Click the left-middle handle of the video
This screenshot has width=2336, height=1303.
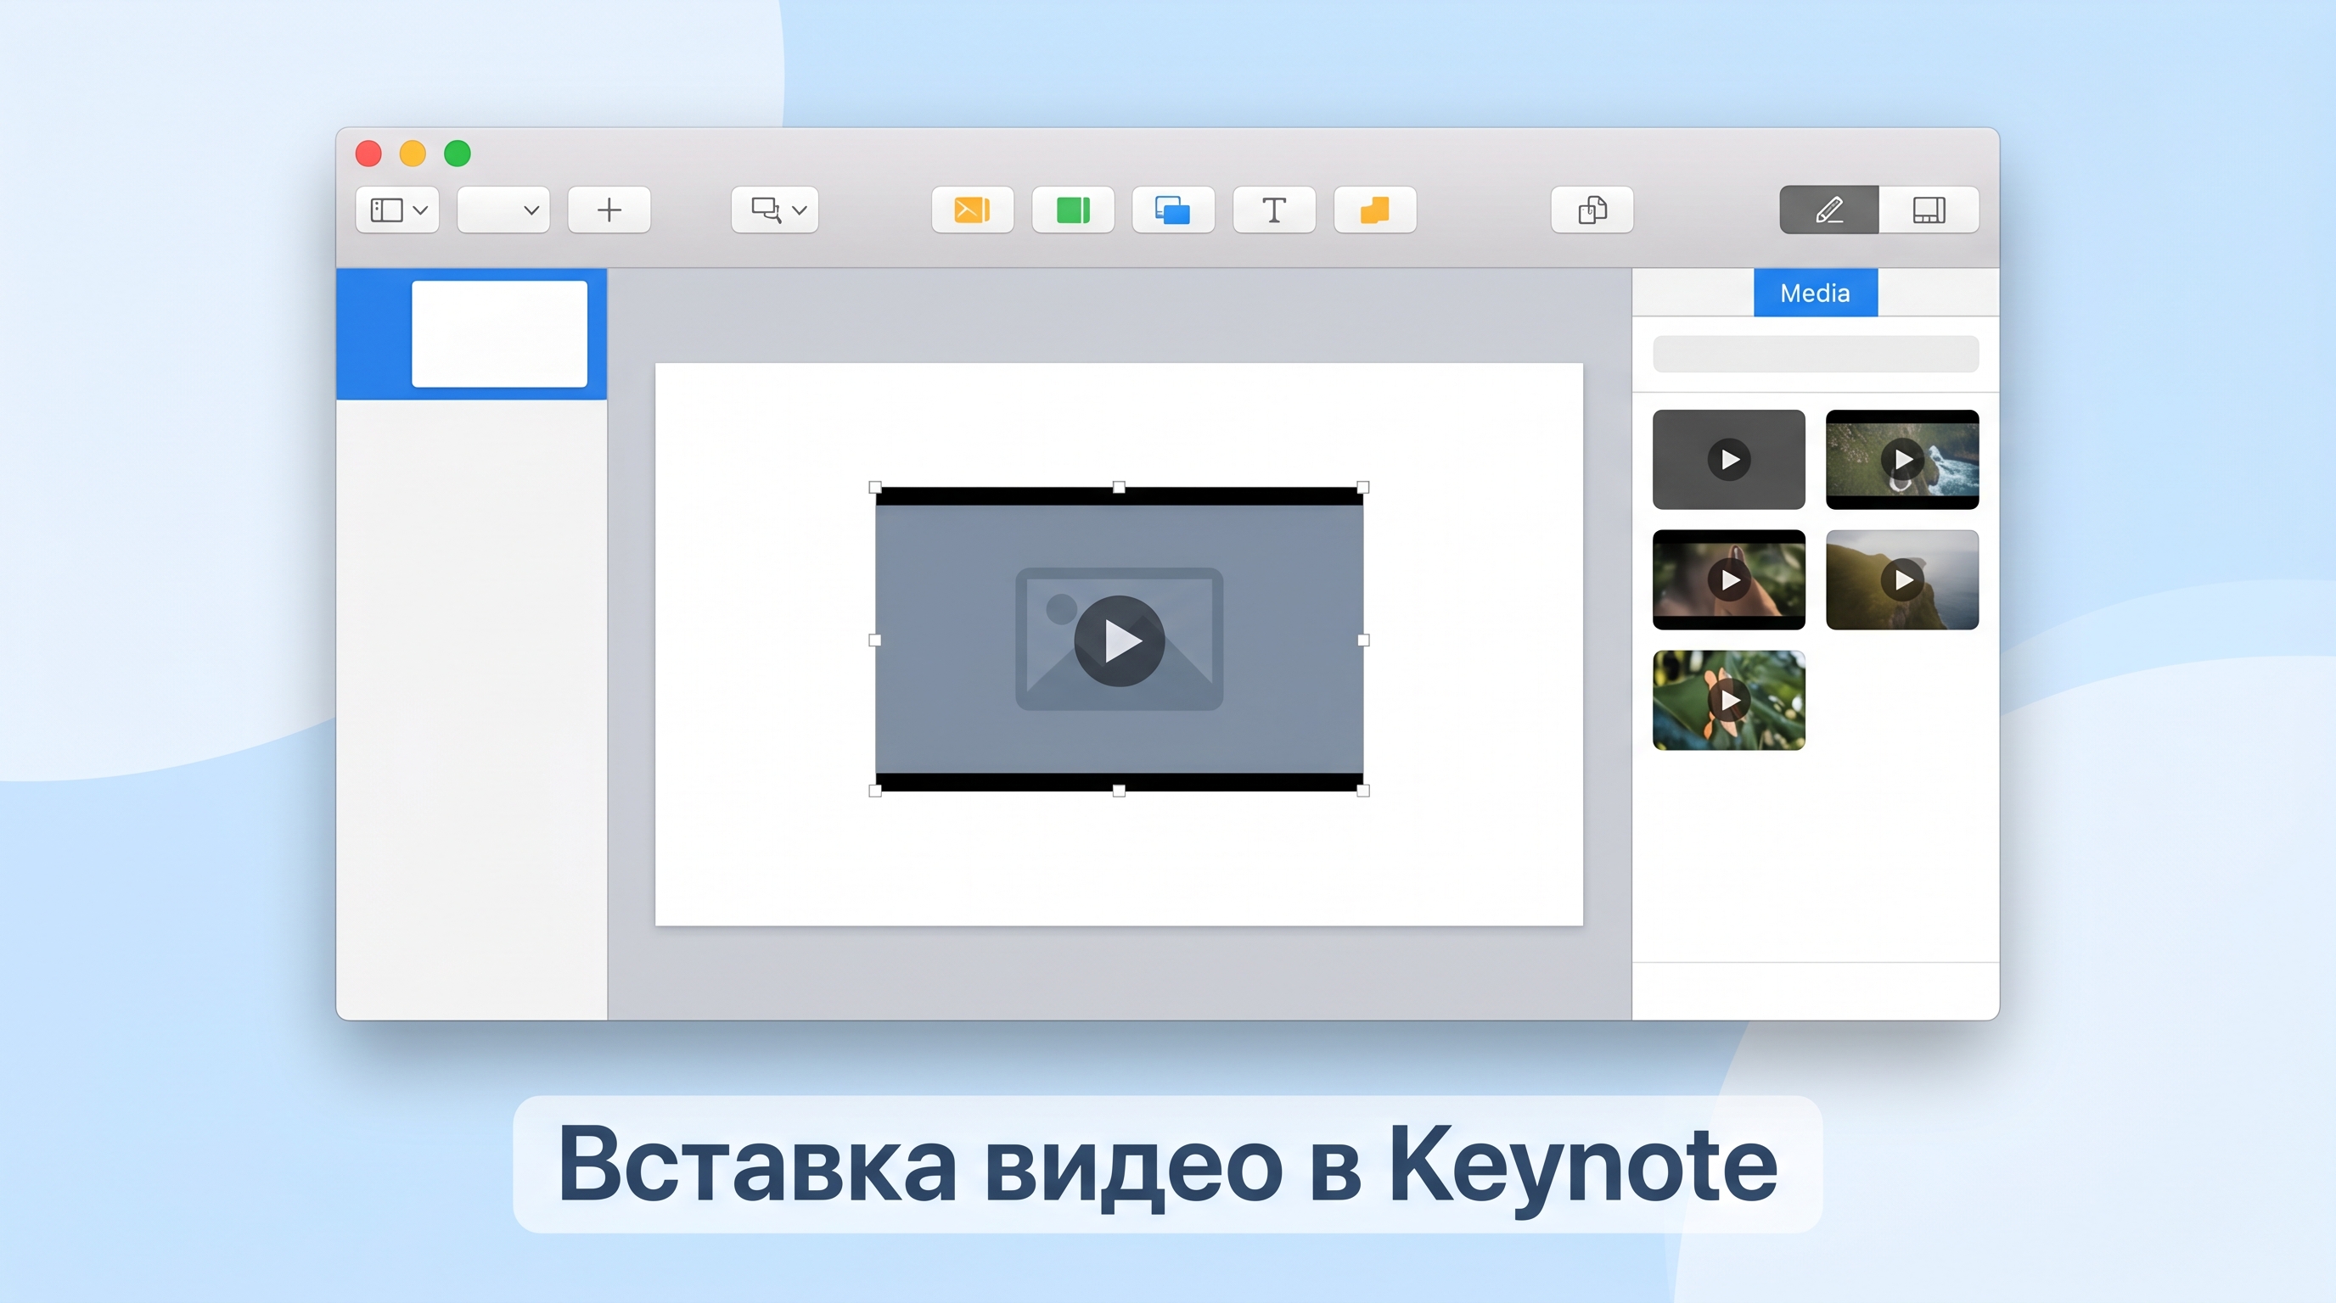point(875,640)
